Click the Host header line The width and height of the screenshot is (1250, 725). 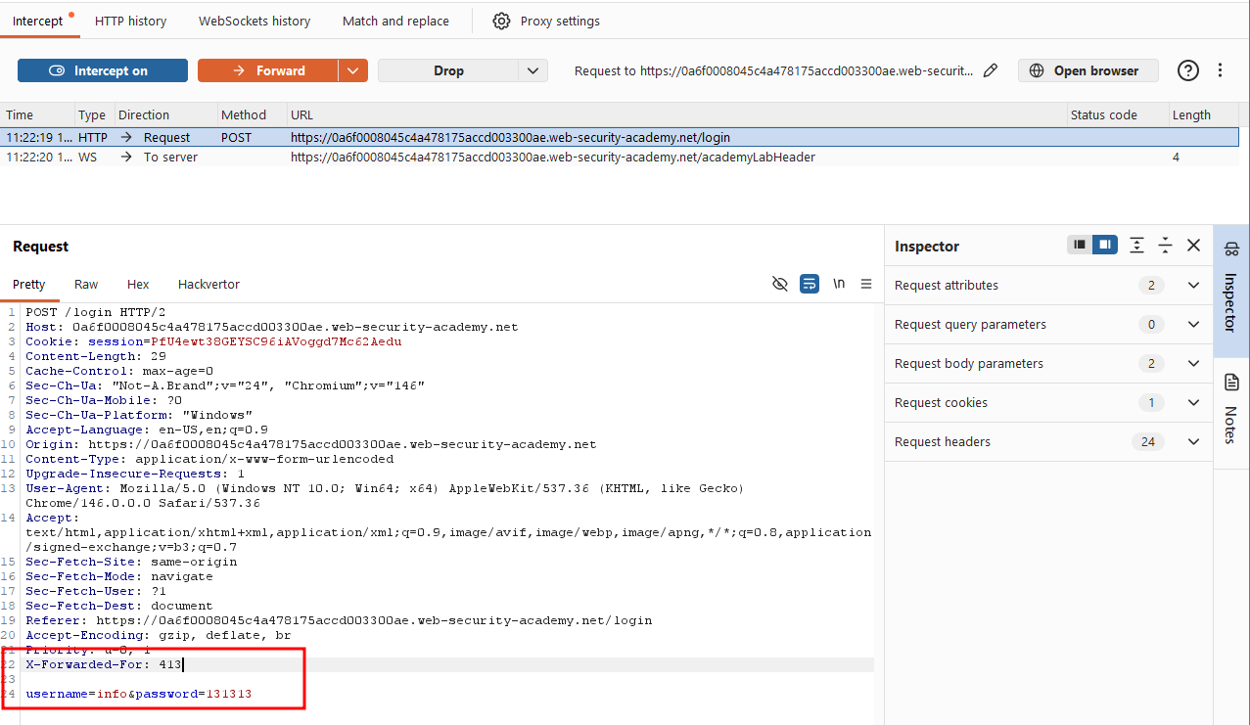(272, 327)
